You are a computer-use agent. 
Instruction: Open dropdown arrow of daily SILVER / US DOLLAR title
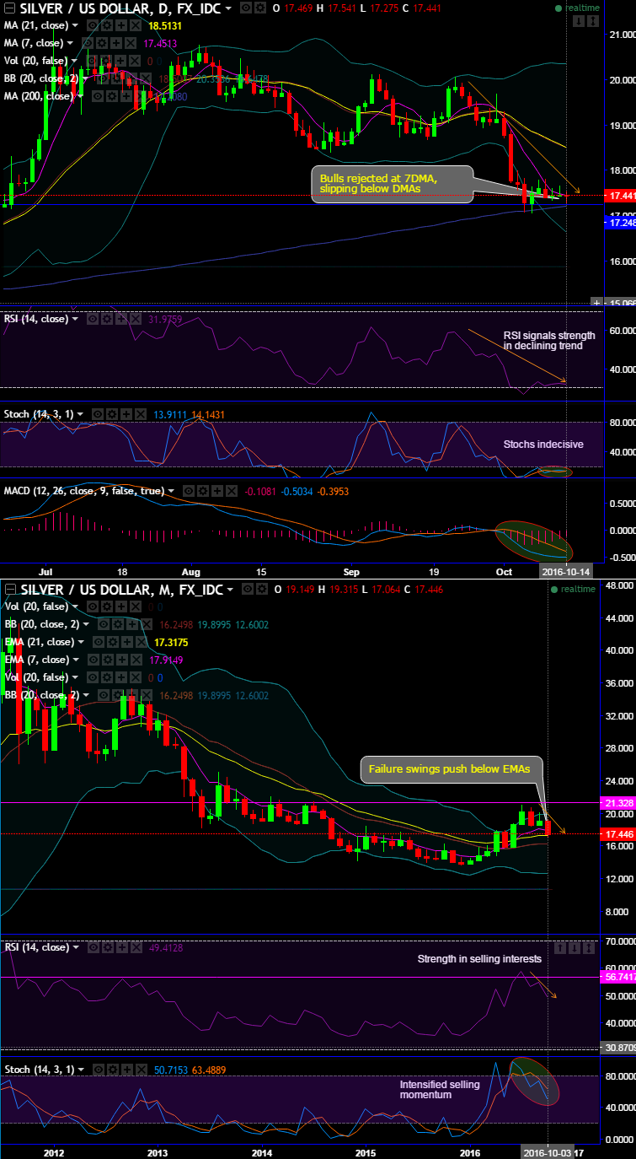[x=227, y=8]
